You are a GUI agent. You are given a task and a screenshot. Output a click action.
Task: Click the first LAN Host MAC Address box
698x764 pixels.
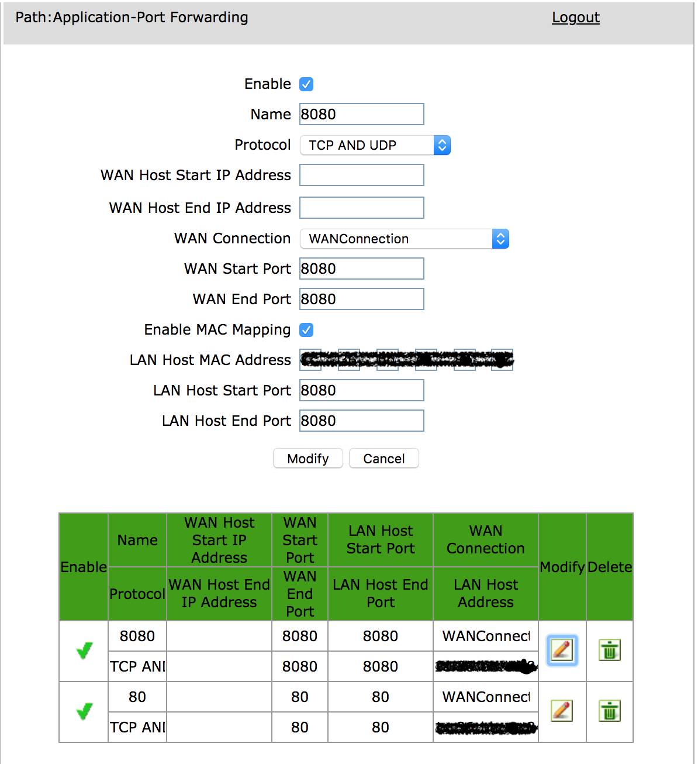coord(310,360)
